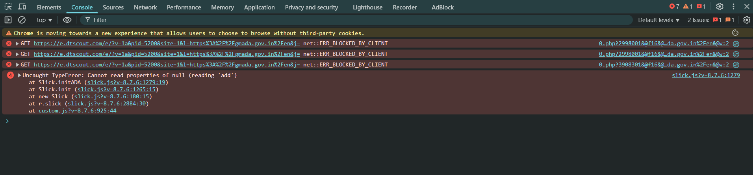Open the Memory tab
This screenshot has width=753, height=175.
point(222,7)
